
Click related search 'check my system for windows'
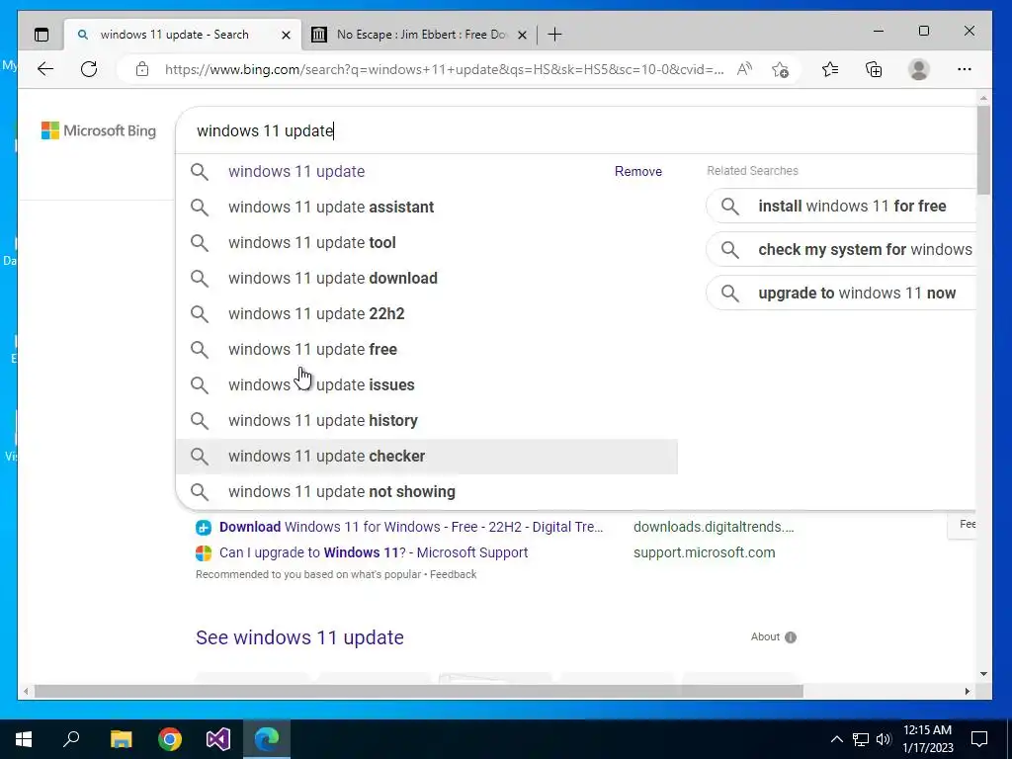coord(841,250)
